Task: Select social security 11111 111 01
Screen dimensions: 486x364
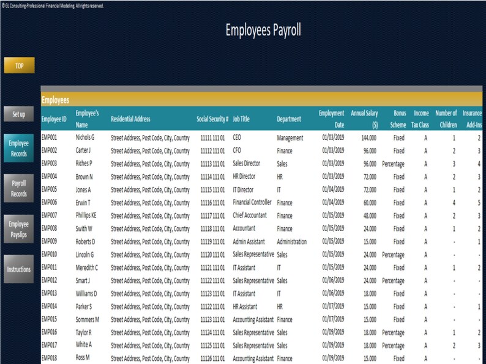Action: point(212,137)
